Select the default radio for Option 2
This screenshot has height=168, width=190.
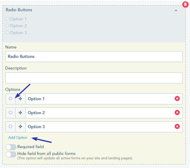pyautogui.click(x=10, y=113)
